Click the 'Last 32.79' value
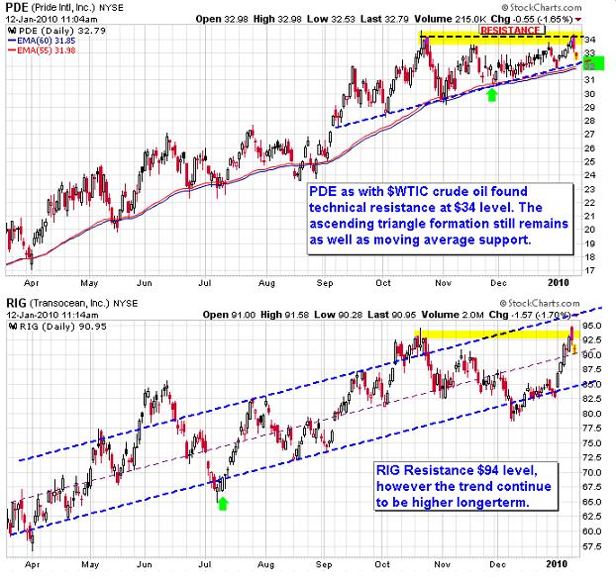Viewport: 616px width, 579px height. (384, 19)
